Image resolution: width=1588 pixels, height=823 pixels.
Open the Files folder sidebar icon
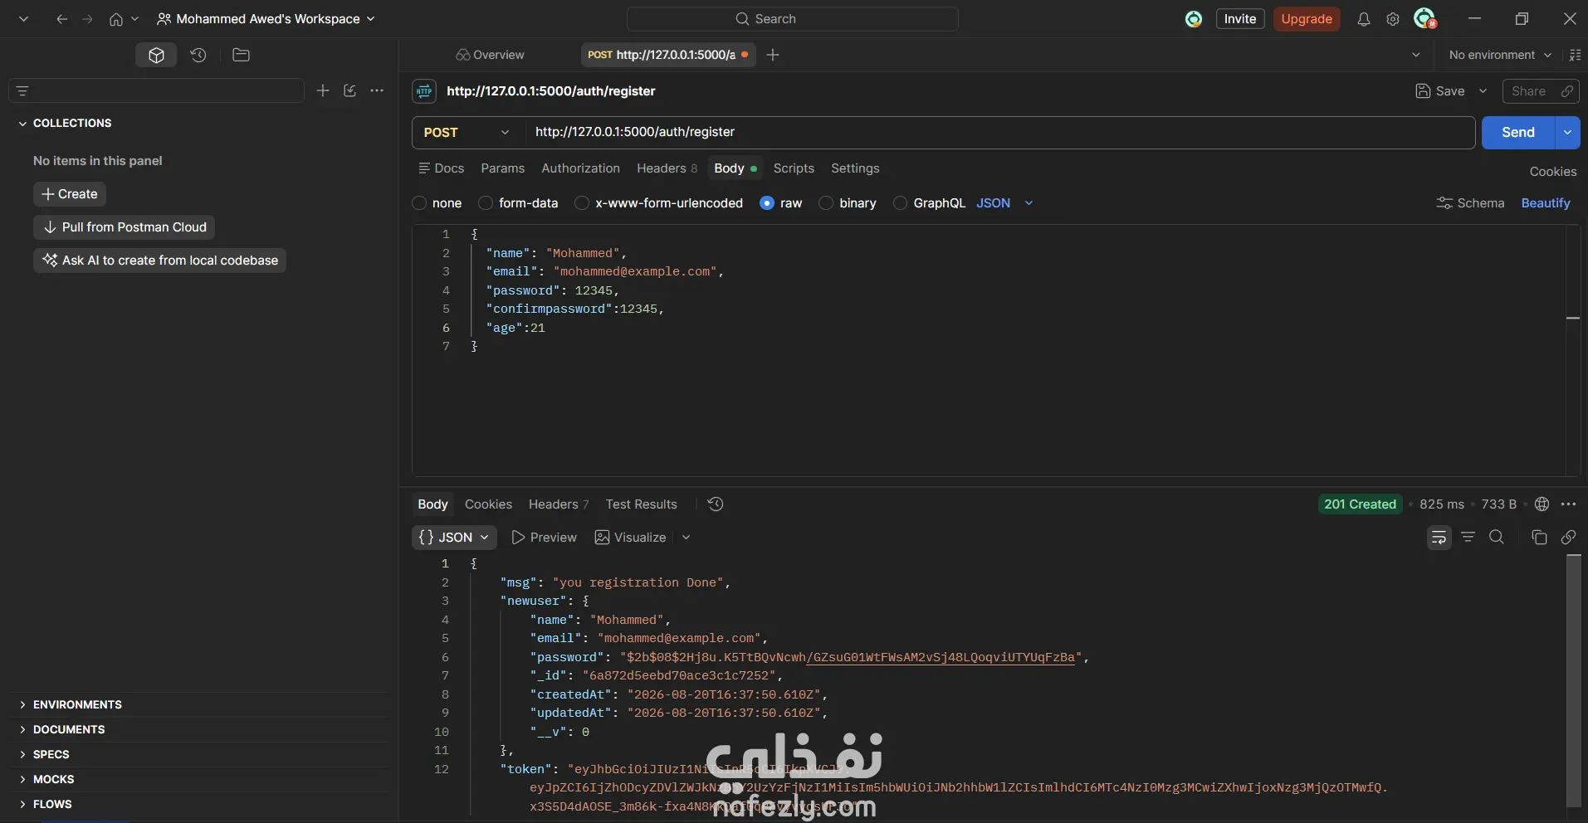coord(241,55)
